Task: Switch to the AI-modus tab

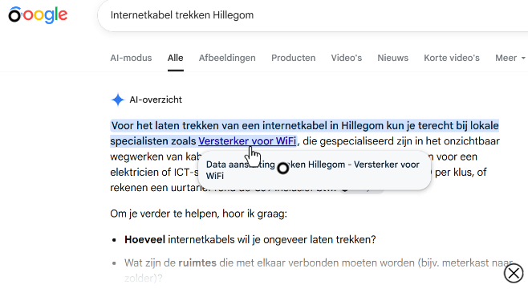Action: [131, 58]
